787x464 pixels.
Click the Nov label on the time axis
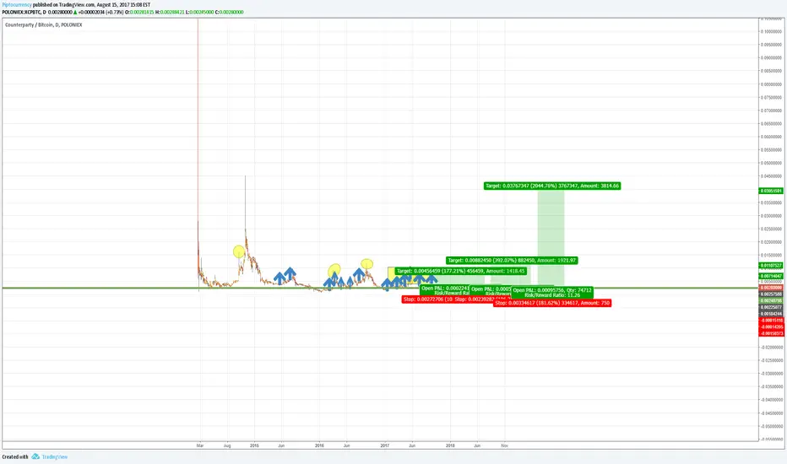coord(504,445)
